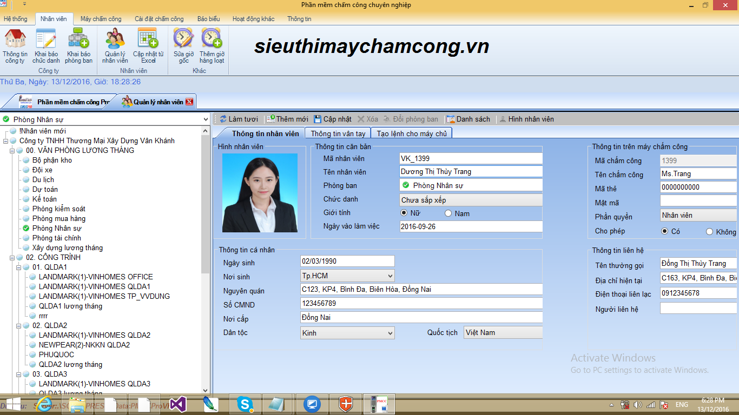Select Có radio under Cho phép
This screenshot has width=739, height=415.
coord(664,231)
